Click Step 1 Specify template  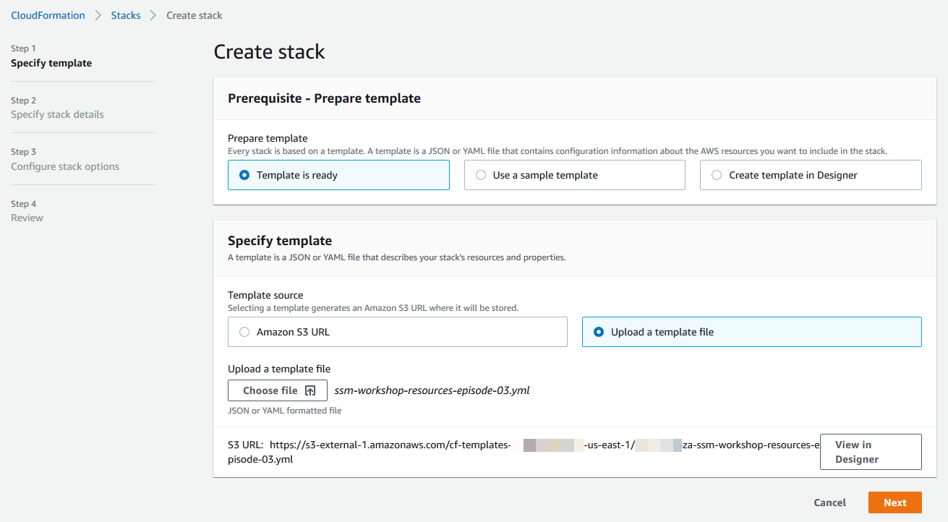click(x=51, y=56)
